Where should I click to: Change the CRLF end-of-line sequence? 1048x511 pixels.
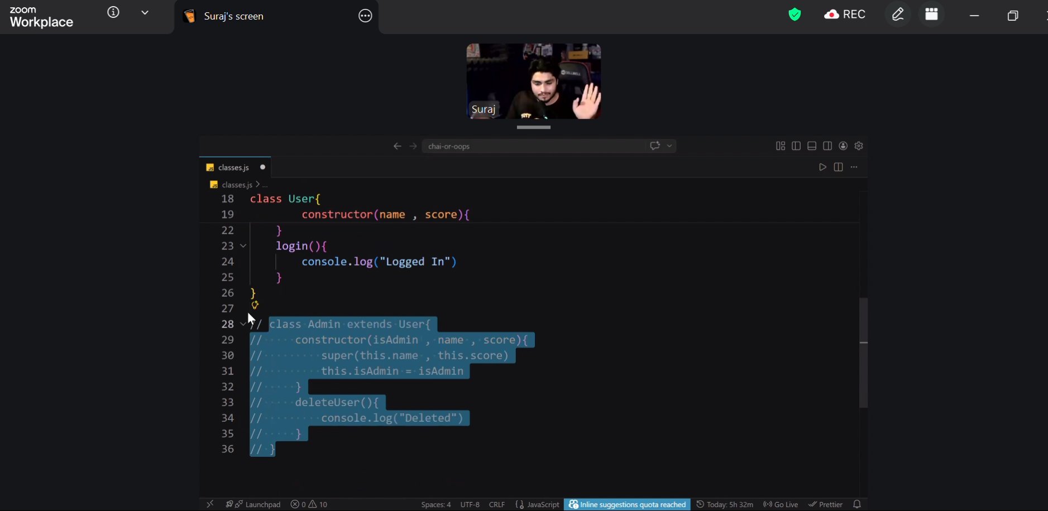(497, 504)
